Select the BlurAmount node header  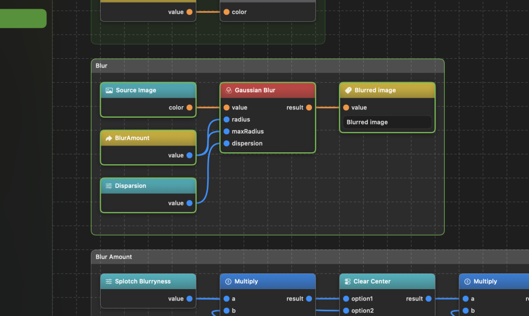click(x=148, y=138)
